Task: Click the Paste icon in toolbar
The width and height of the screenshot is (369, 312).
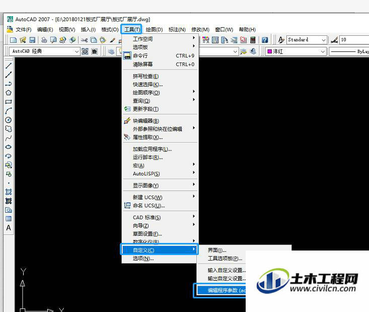Action: (x=103, y=40)
